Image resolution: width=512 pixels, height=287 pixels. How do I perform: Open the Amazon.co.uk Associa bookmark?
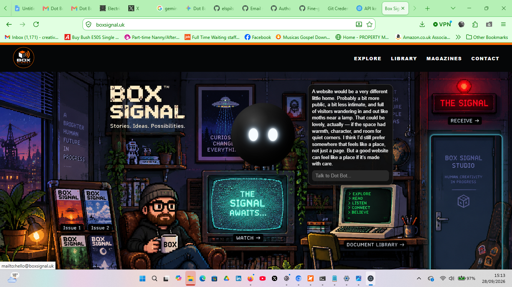(x=423, y=37)
